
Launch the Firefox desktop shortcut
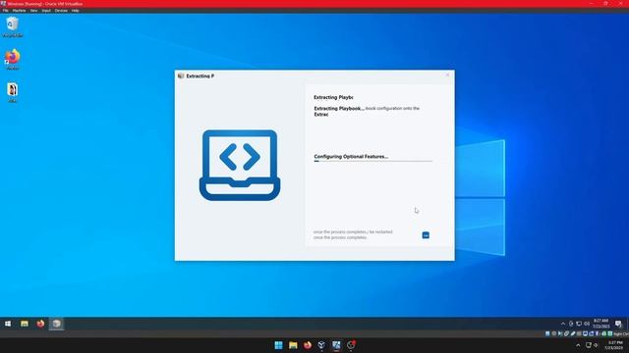click(x=13, y=59)
